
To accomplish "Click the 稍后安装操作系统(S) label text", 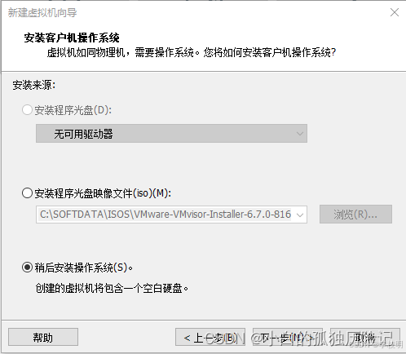I will (84, 268).
